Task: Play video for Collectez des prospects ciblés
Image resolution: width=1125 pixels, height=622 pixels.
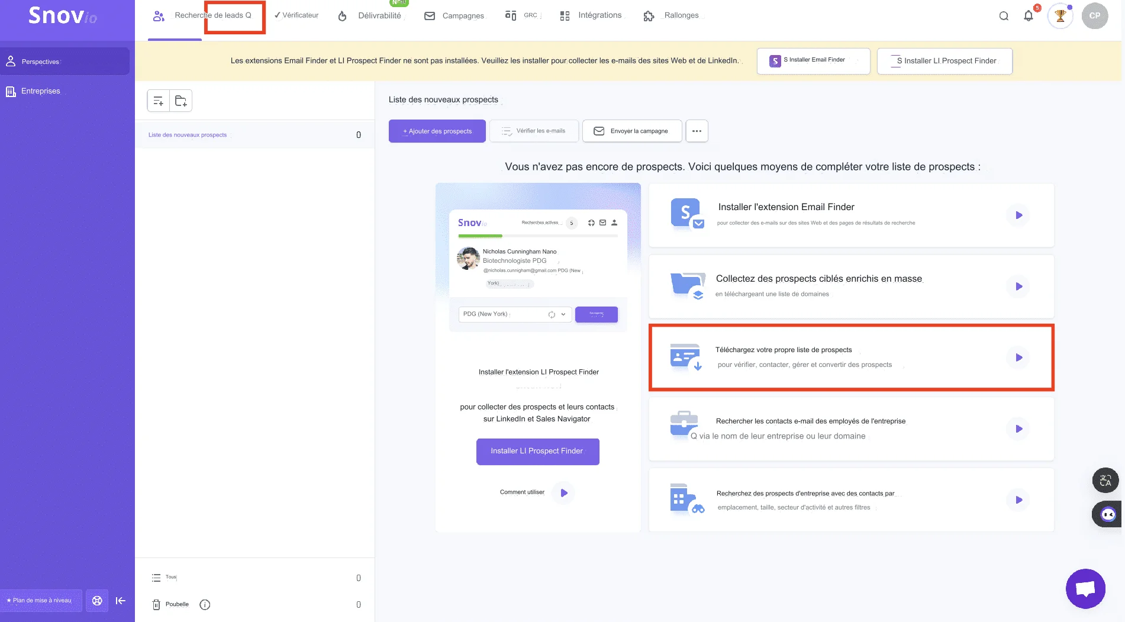Action: click(x=1018, y=286)
